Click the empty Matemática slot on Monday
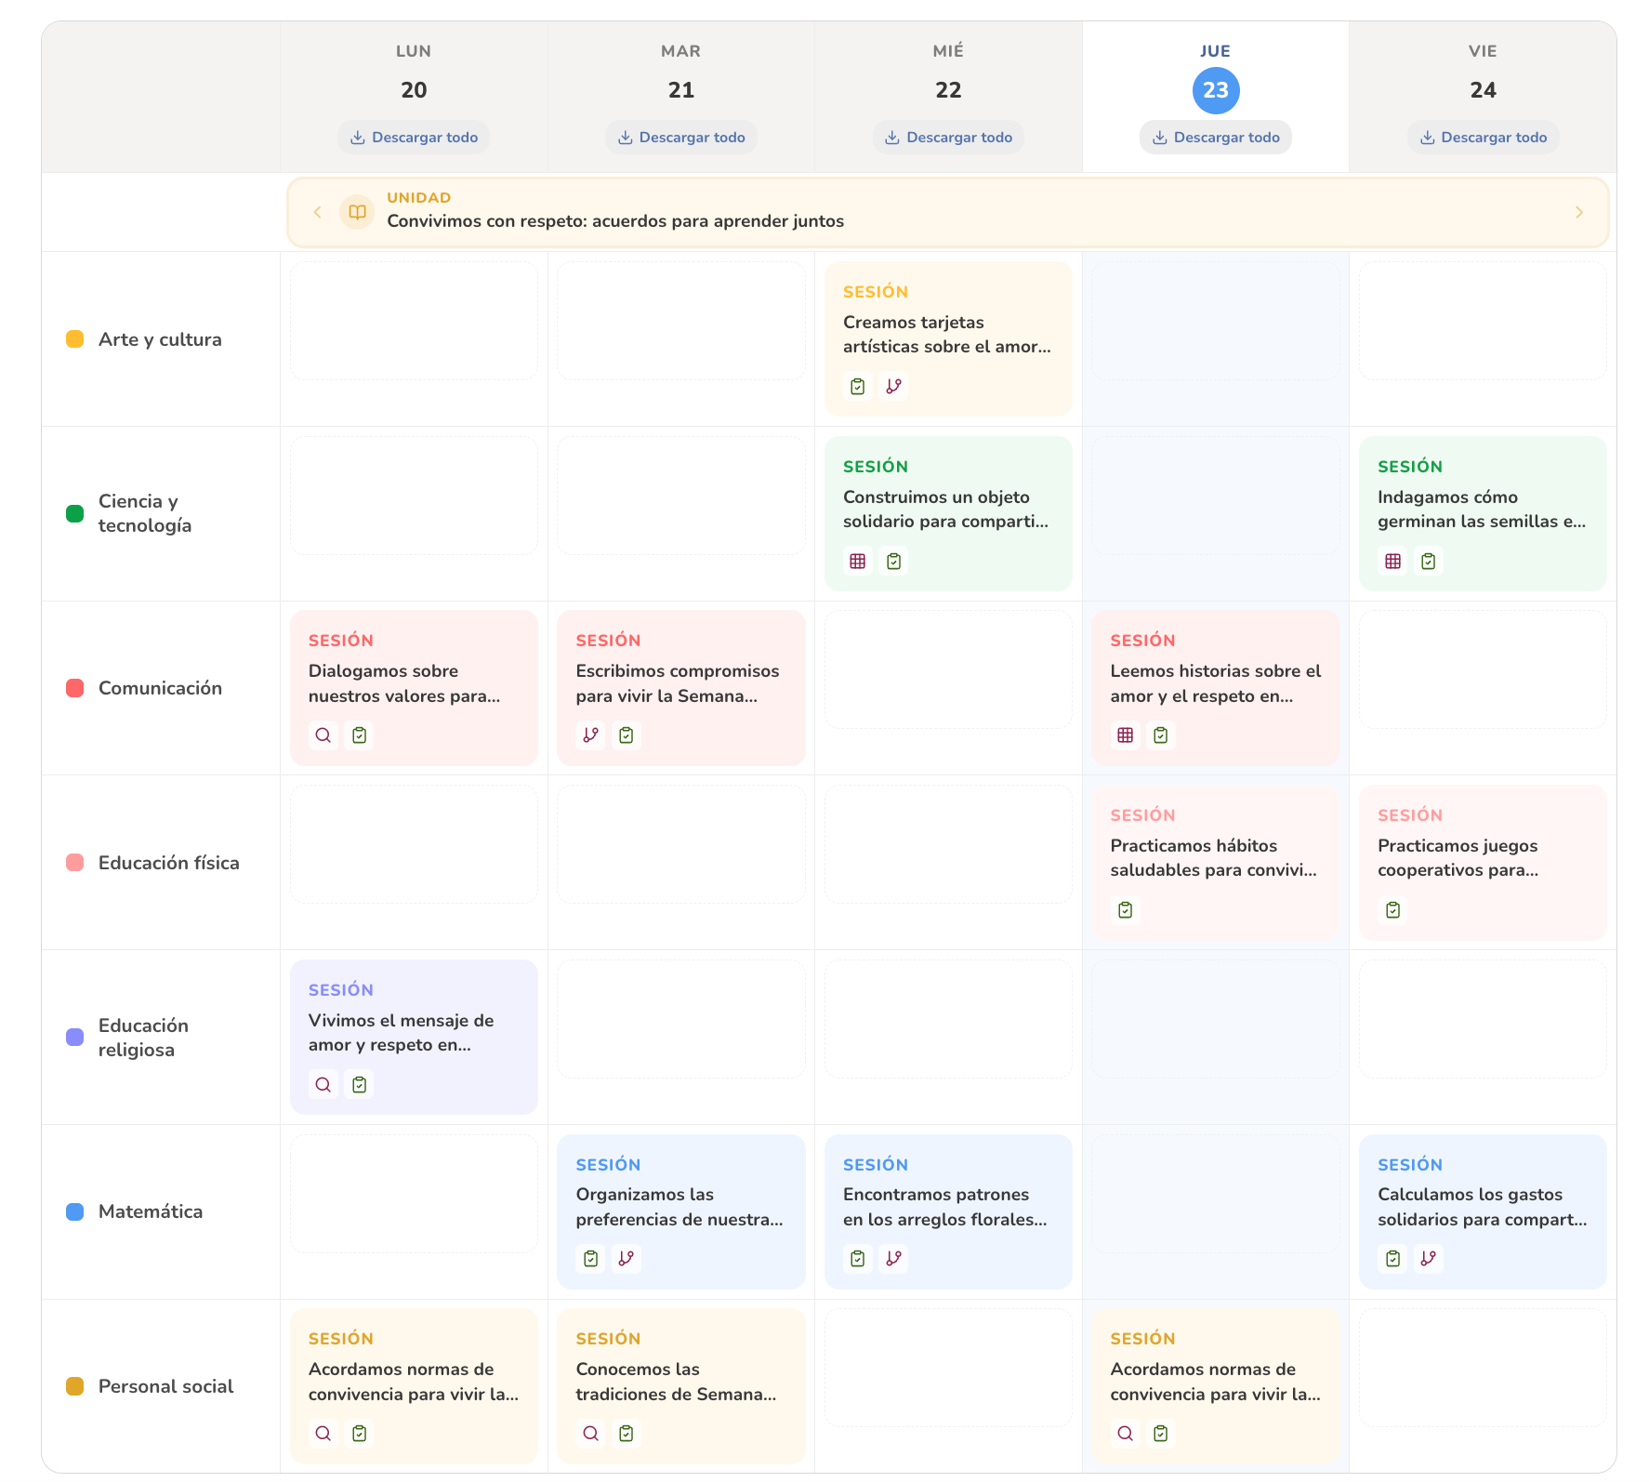Image resolution: width=1649 pixels, height=1482 pixels. point(414,1194)
